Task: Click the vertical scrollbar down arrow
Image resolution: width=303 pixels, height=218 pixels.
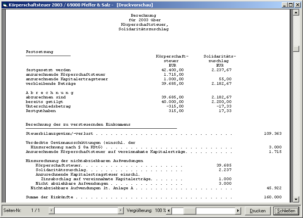Action: pyautogui.click(x=296, y=199)
